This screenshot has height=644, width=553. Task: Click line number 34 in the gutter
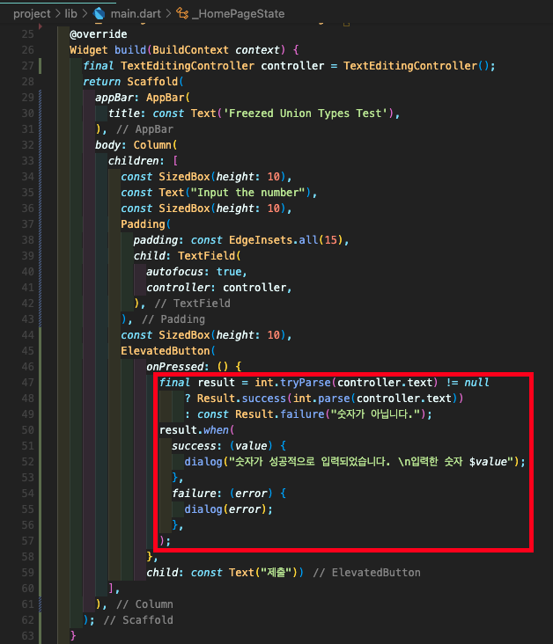(27, 177)
